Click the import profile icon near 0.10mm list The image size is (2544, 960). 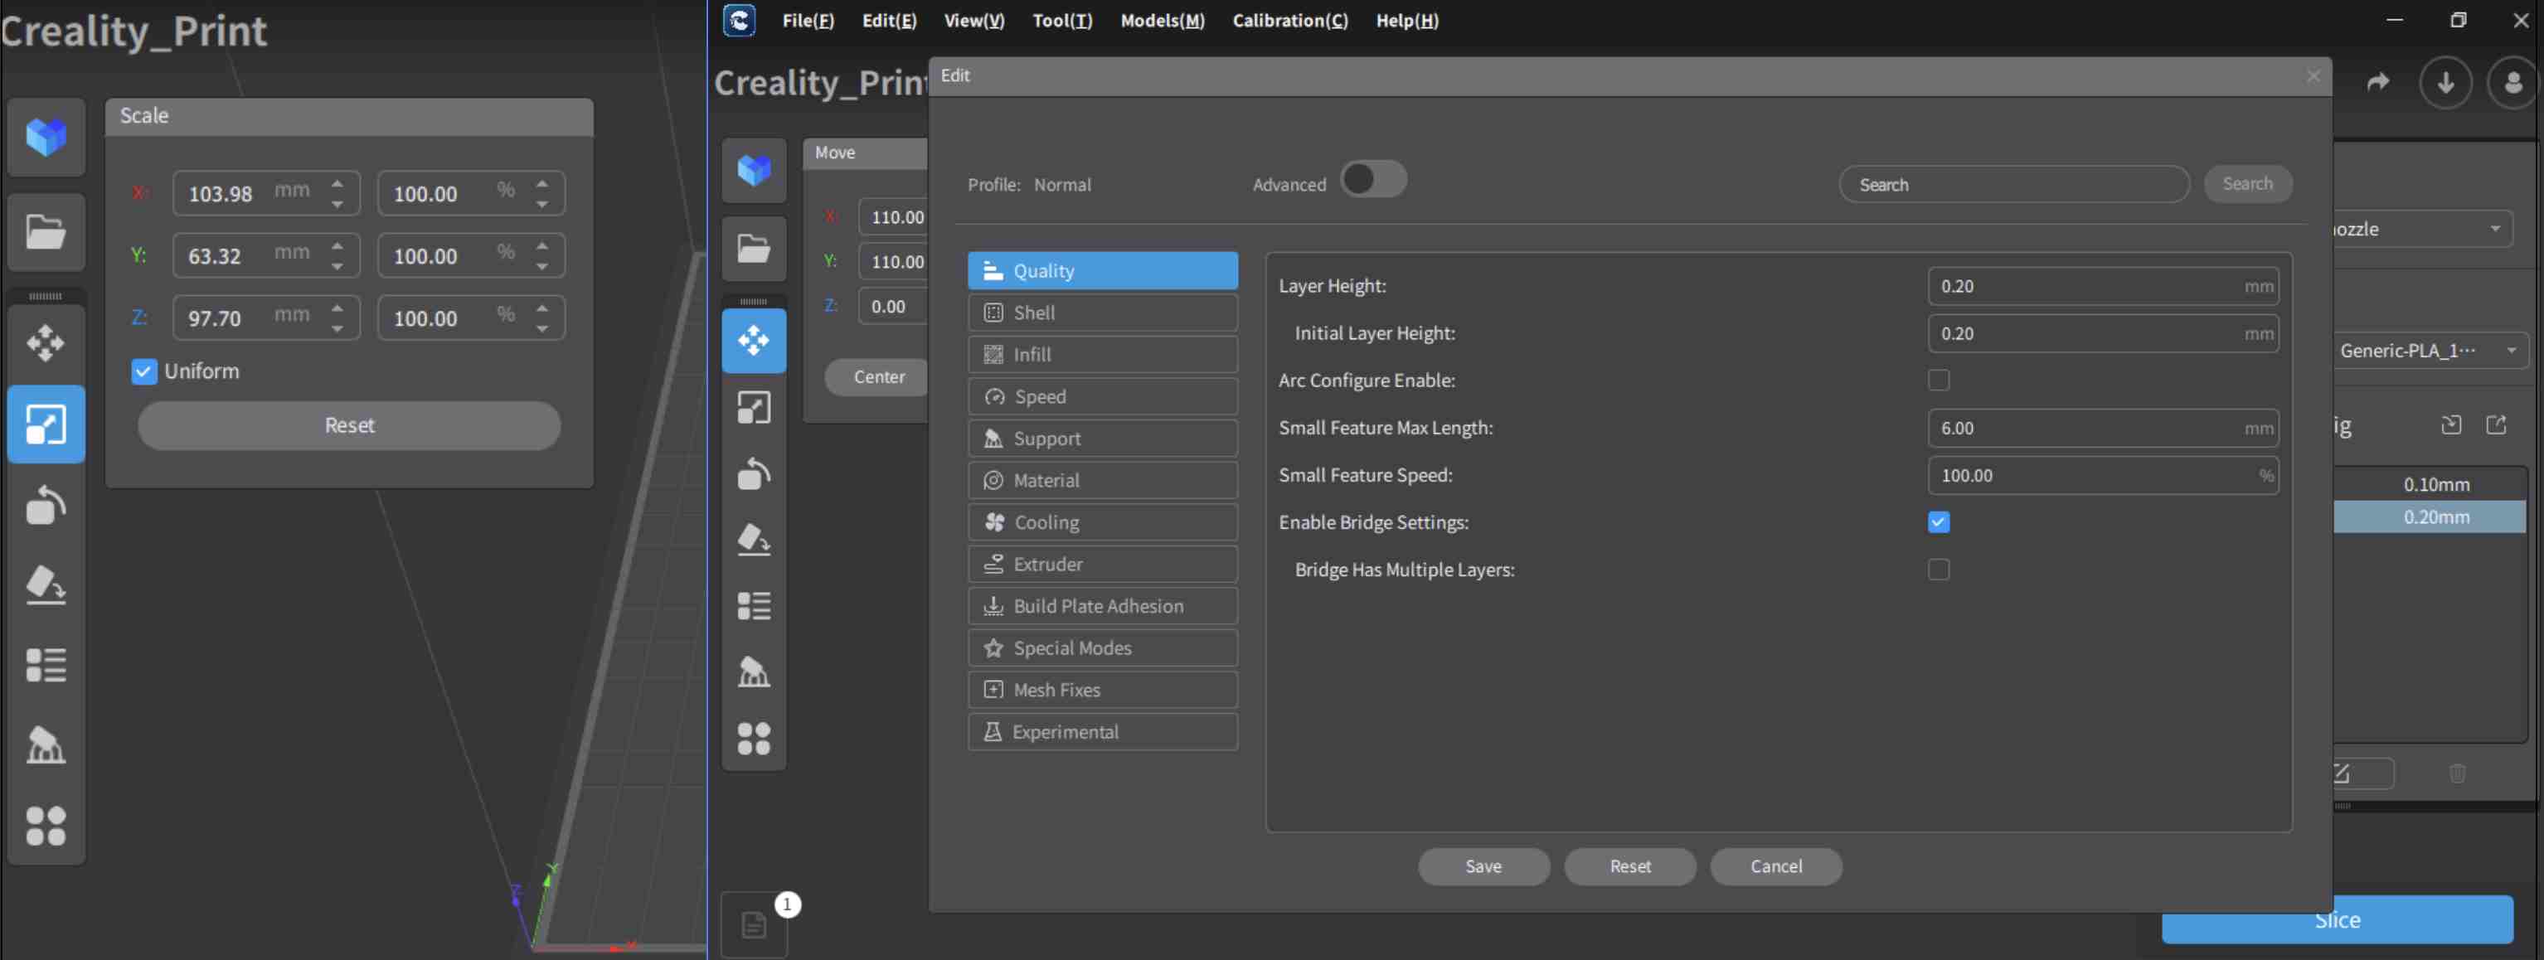click(2451, 424)
